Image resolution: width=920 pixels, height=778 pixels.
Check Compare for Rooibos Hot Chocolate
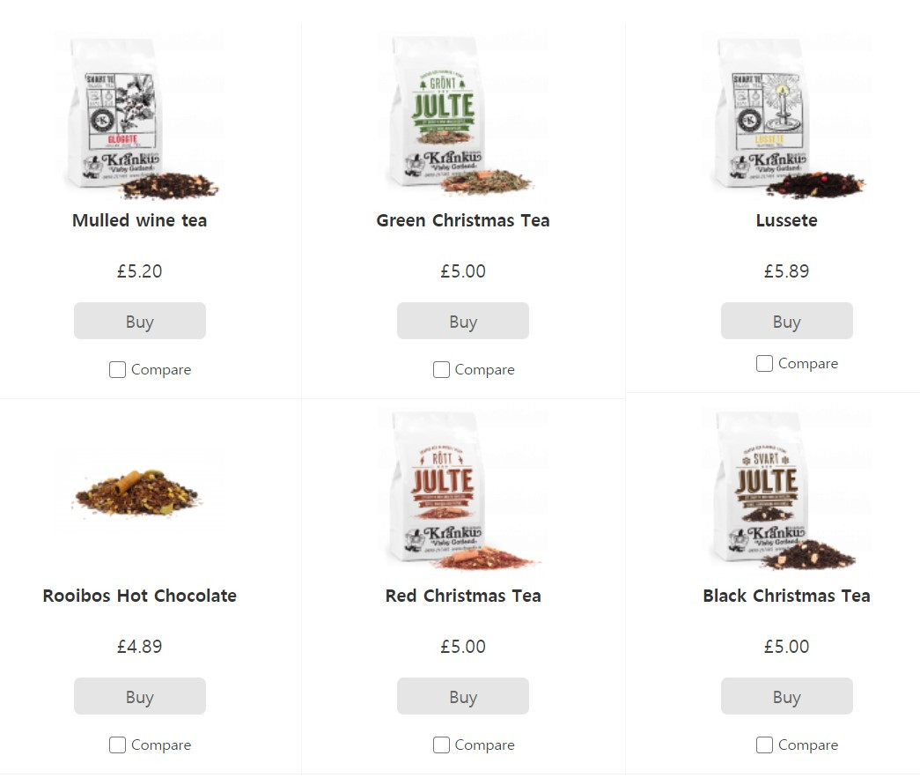[117, 745]
